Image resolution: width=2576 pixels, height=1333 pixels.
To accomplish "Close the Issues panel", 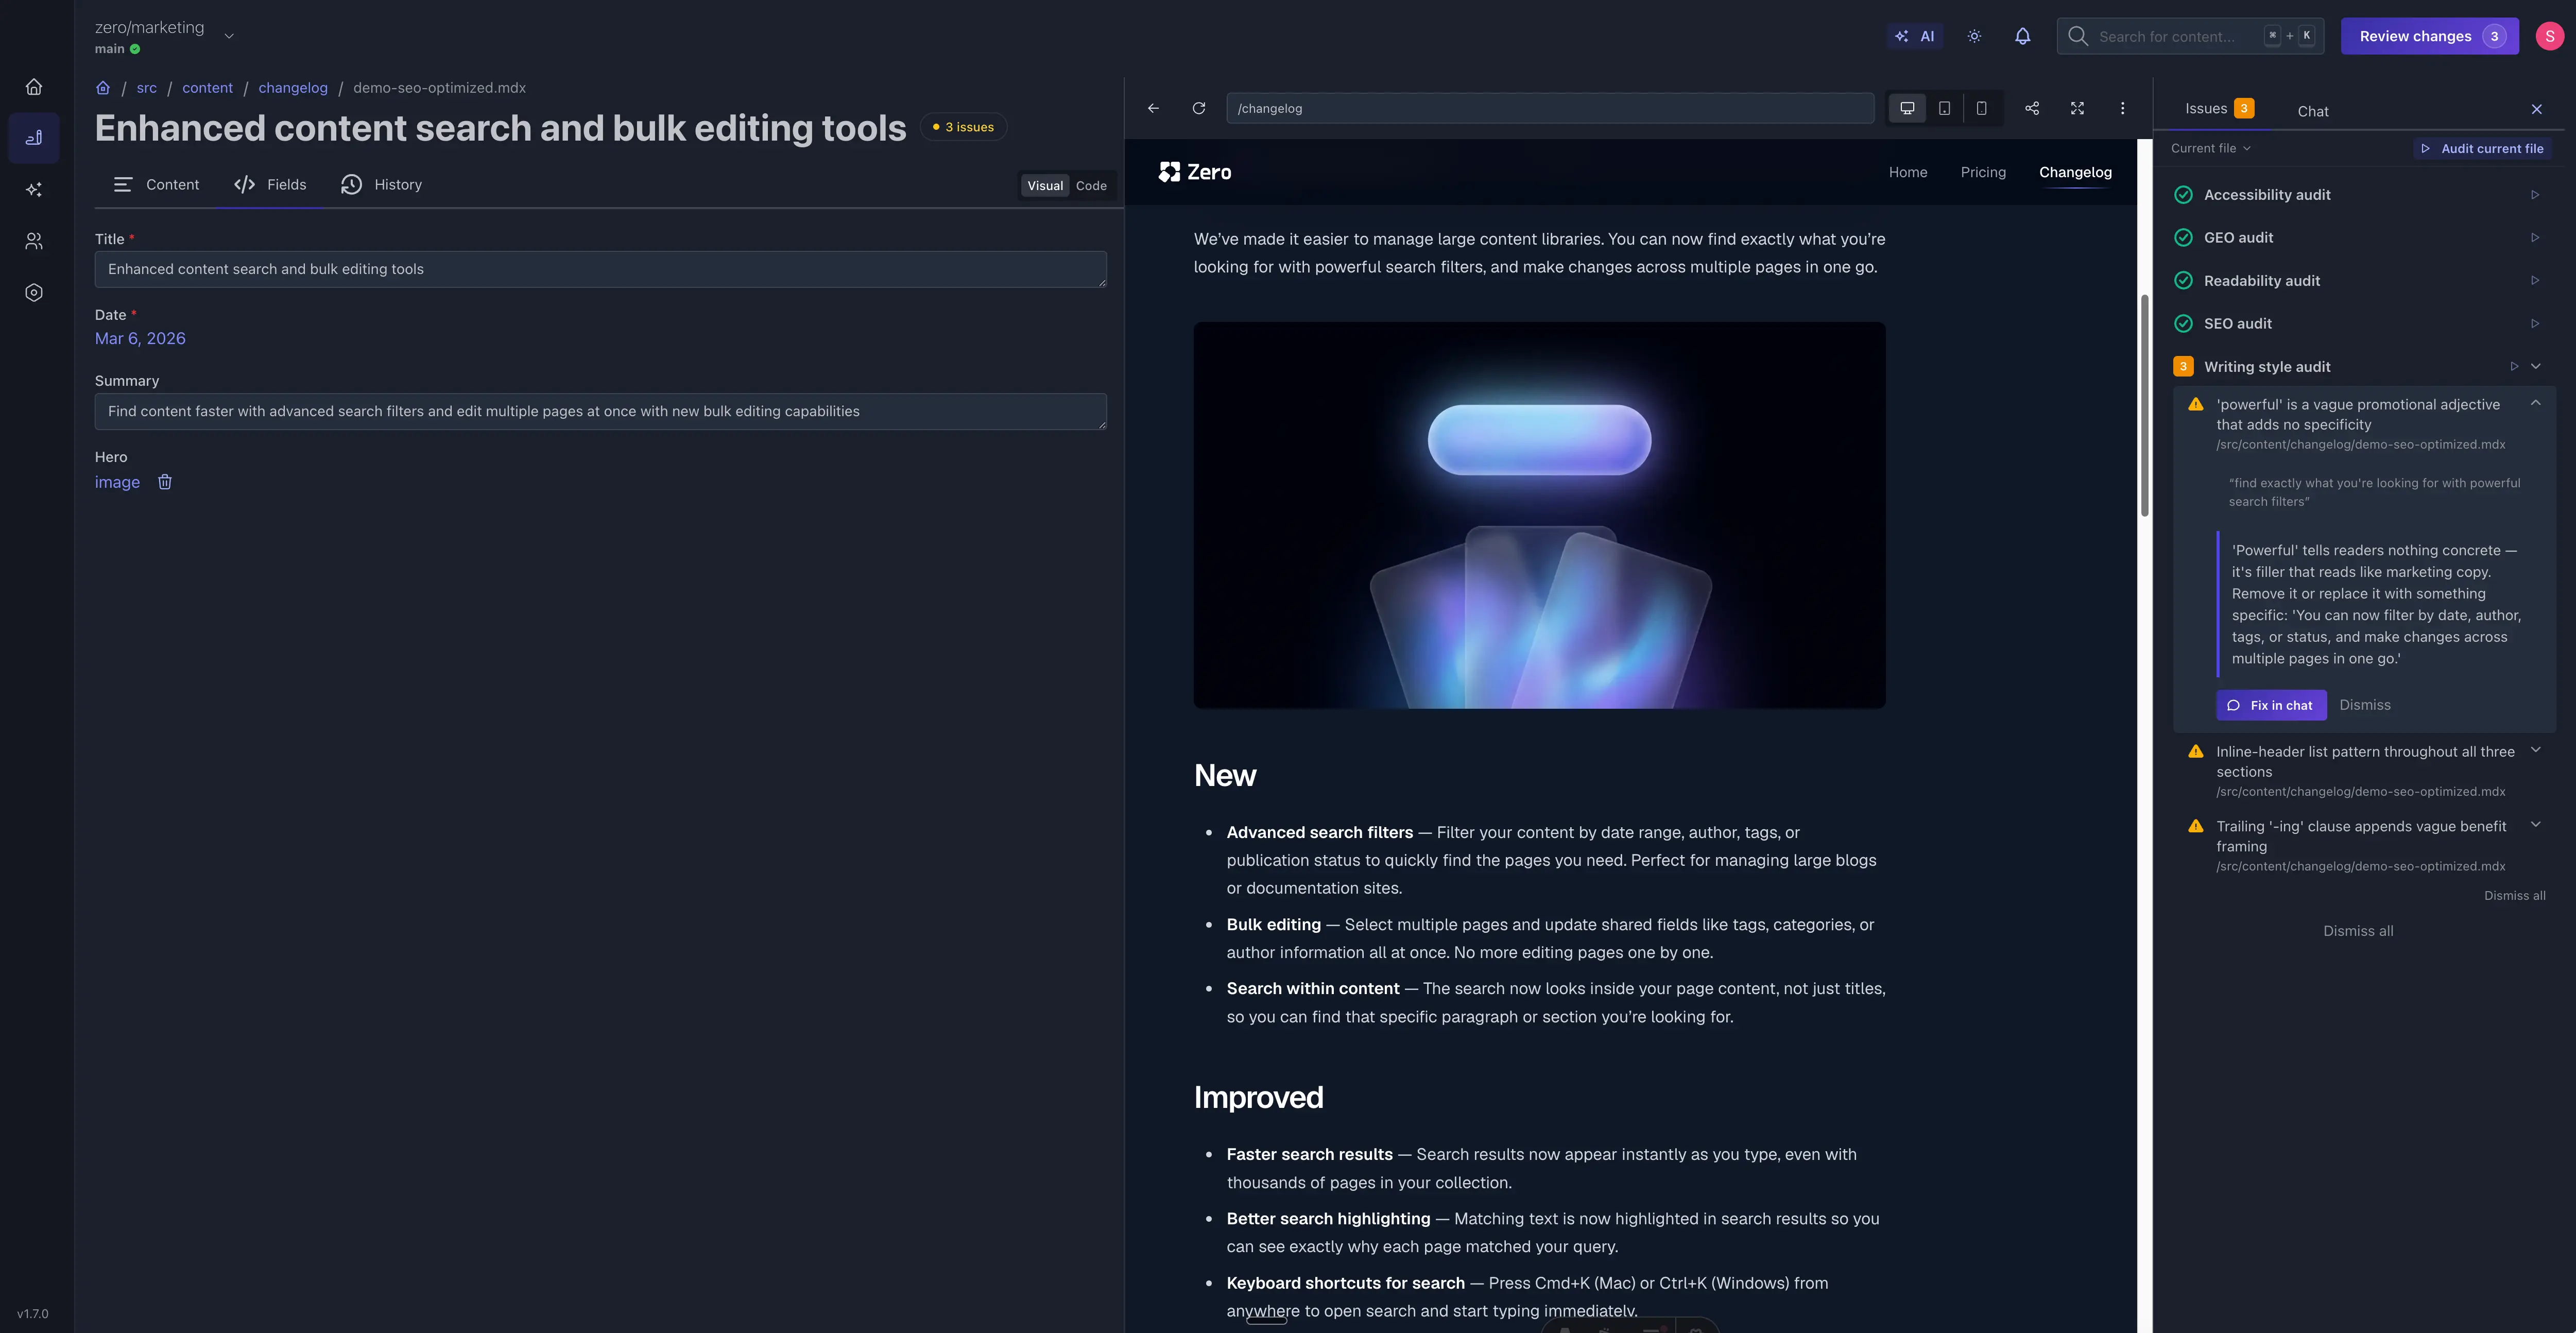I will pyautogui.click(x=2537, y=109).
